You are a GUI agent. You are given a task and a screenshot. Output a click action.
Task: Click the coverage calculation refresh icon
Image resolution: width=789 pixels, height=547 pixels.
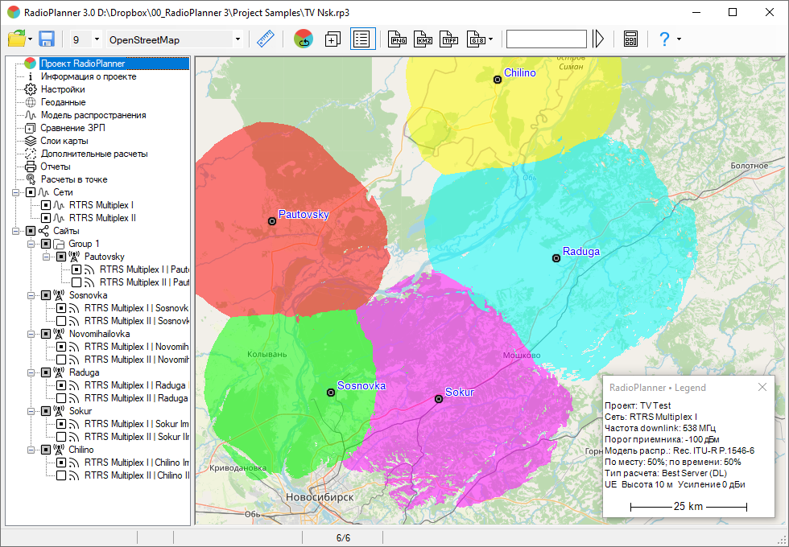coord(304,39)
